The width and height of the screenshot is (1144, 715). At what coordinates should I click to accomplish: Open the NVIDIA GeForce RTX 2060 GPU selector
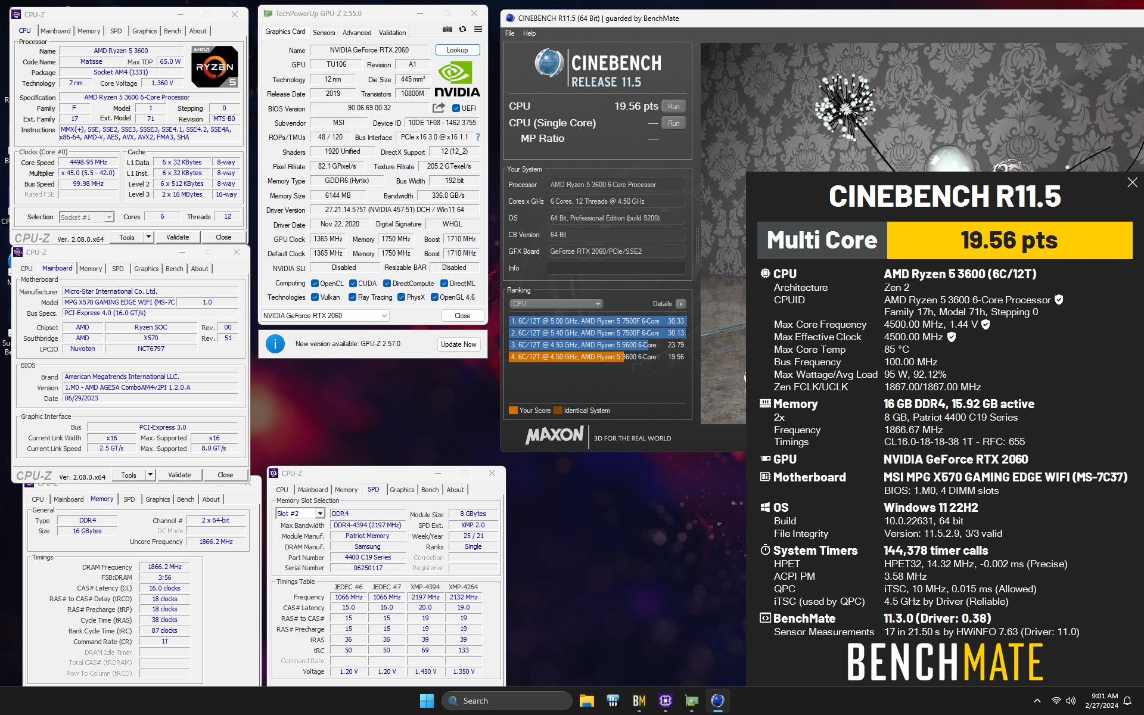[325, 315]
